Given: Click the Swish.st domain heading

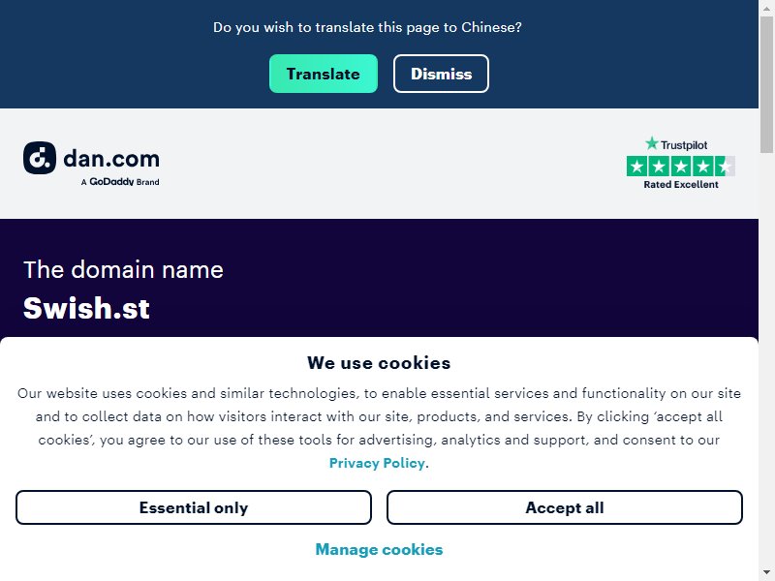Looking at the screenshot, I should (86, 308).
